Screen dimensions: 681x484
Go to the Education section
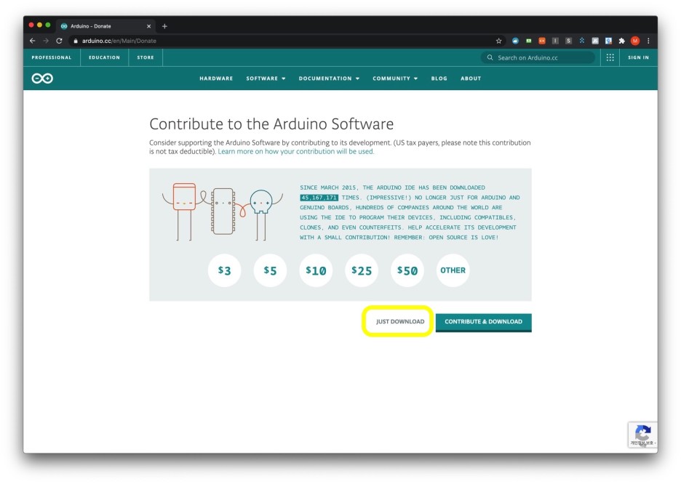[104, 57]
